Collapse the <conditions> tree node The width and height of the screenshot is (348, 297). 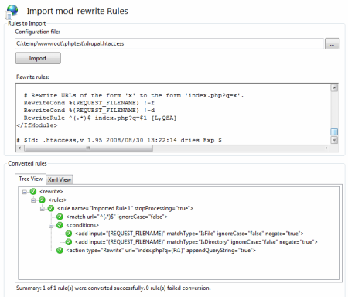coord(51,226)
